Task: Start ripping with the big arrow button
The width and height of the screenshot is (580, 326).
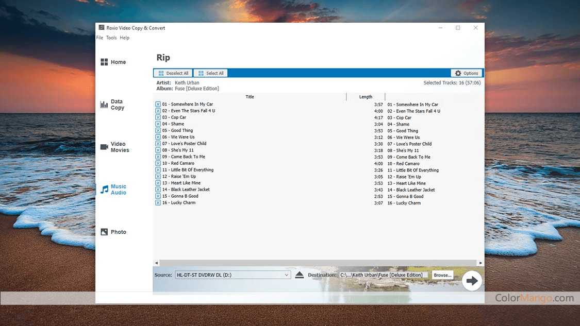Action: (x=472, y=280)
